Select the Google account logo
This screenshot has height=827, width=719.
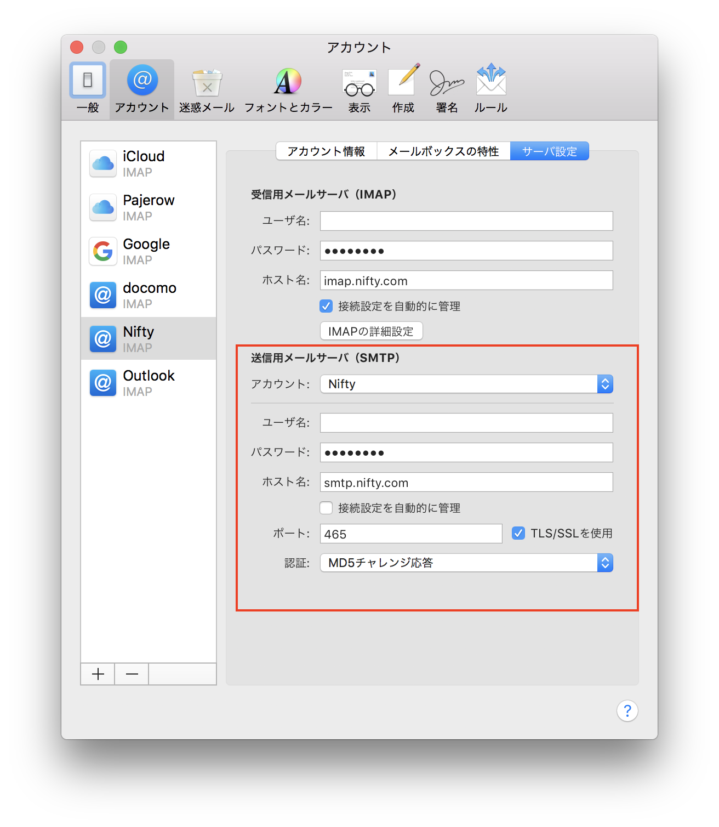(x=103, y=251)
